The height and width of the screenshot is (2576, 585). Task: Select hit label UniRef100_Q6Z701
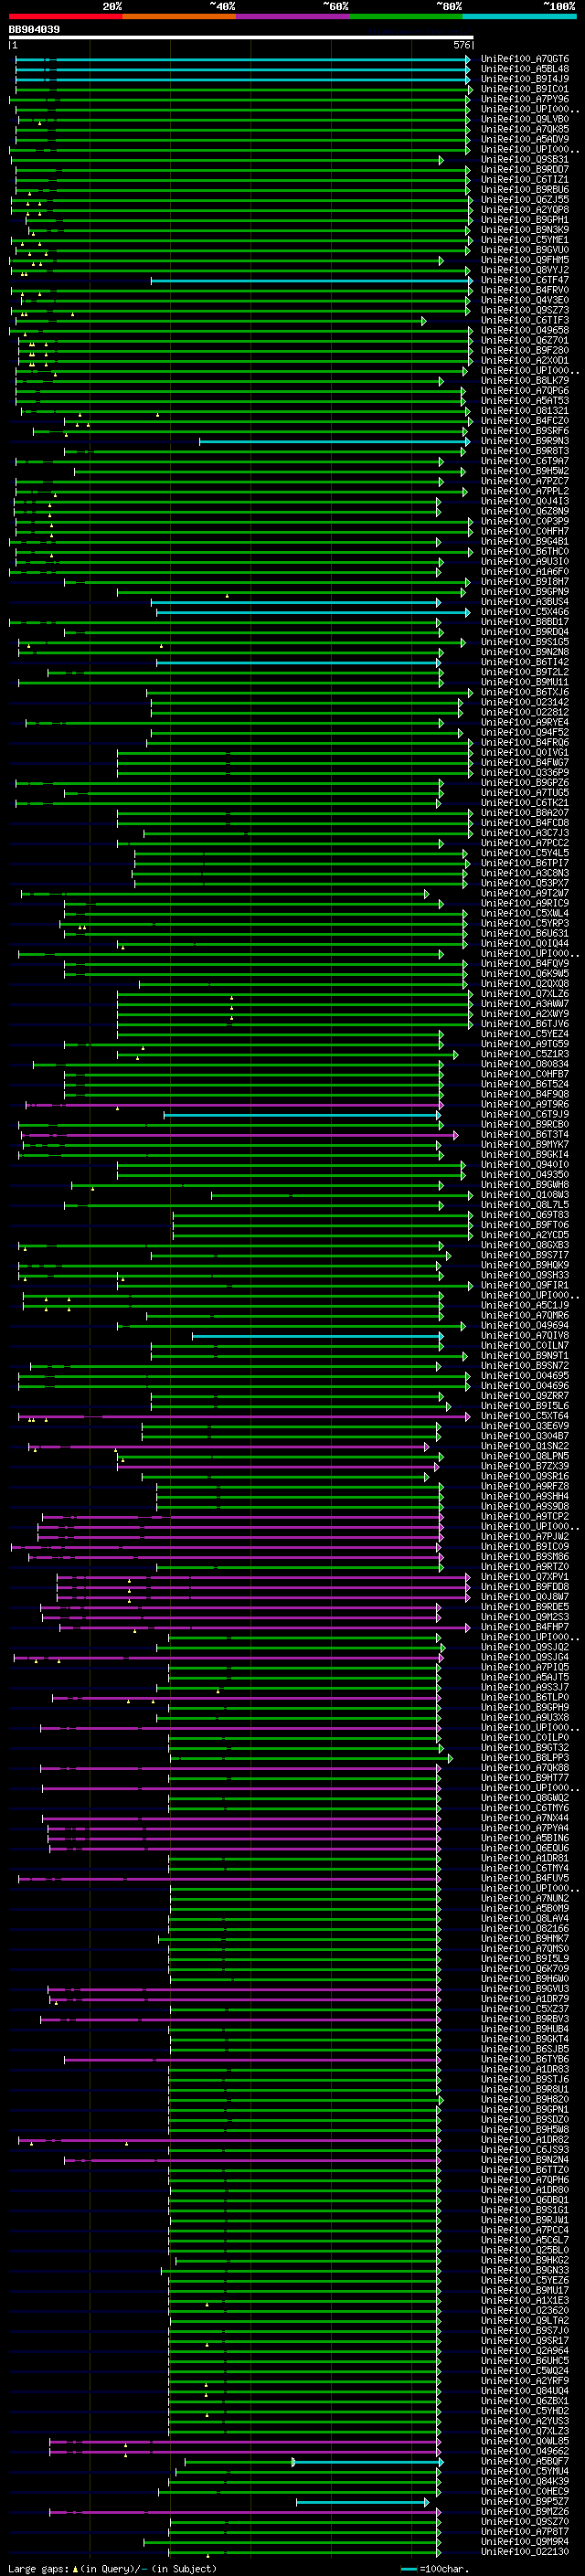525,341
